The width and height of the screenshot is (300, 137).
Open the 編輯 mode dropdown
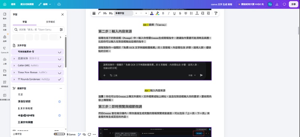click(x=45, y=4)
